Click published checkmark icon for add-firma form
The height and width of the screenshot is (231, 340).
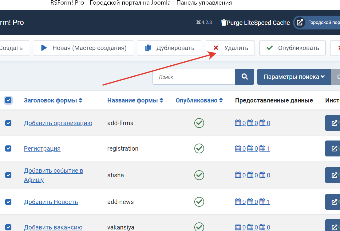(199, 123)
